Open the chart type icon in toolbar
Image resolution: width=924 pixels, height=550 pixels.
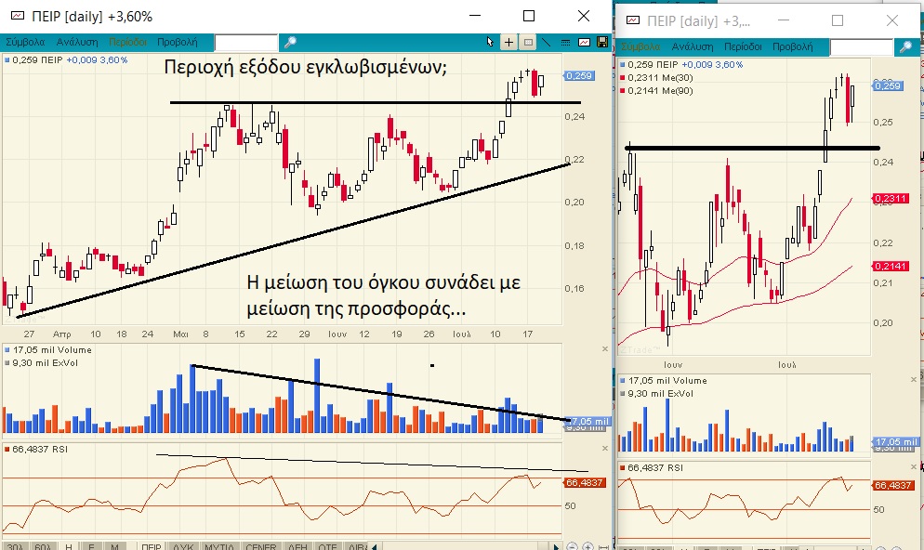(x=584, y=42)
